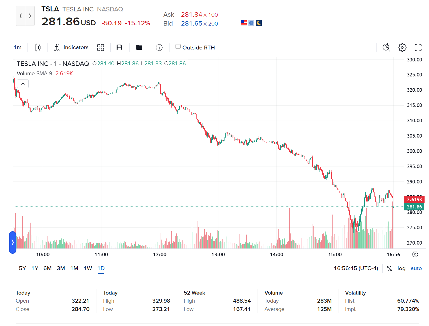
Task: Save the chart layout
Action: tap(119, 48)
